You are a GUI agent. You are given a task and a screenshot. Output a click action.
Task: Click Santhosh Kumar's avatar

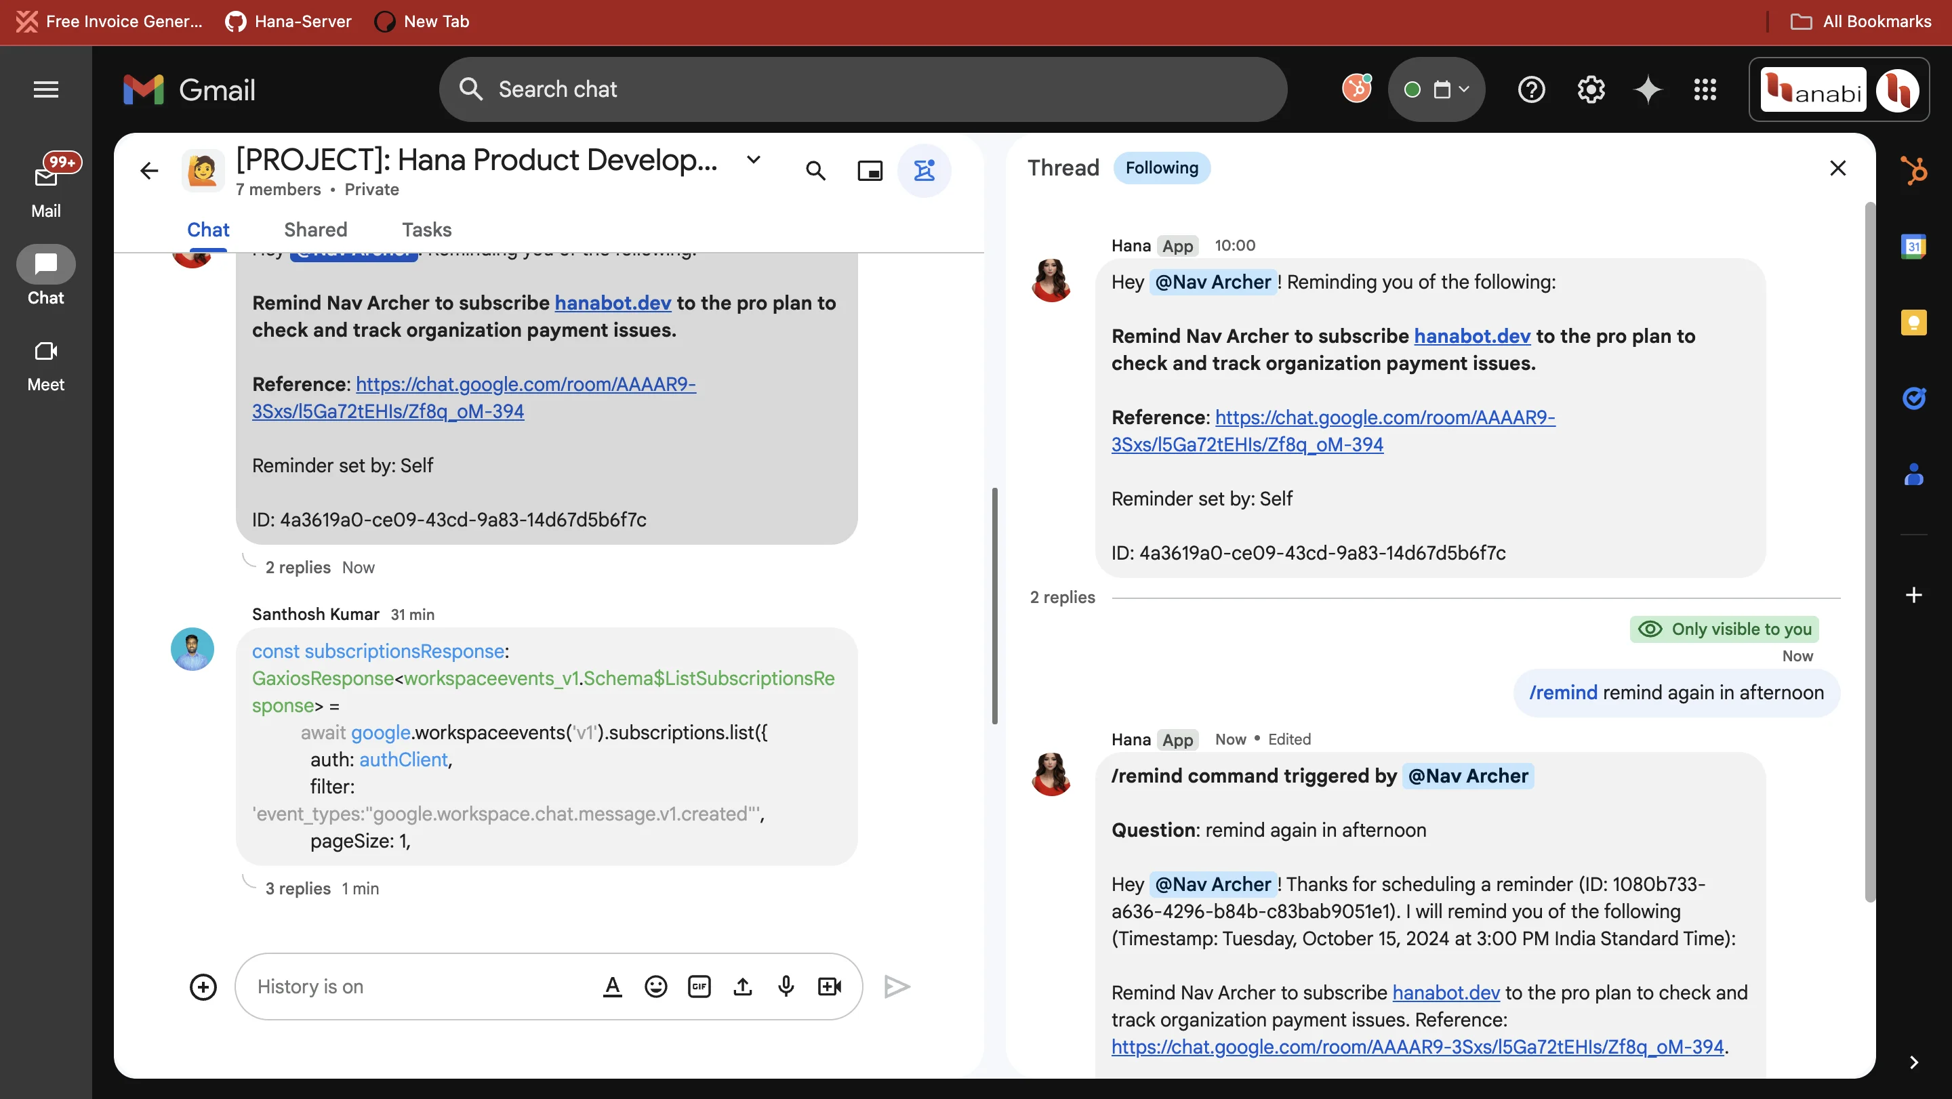192,649
